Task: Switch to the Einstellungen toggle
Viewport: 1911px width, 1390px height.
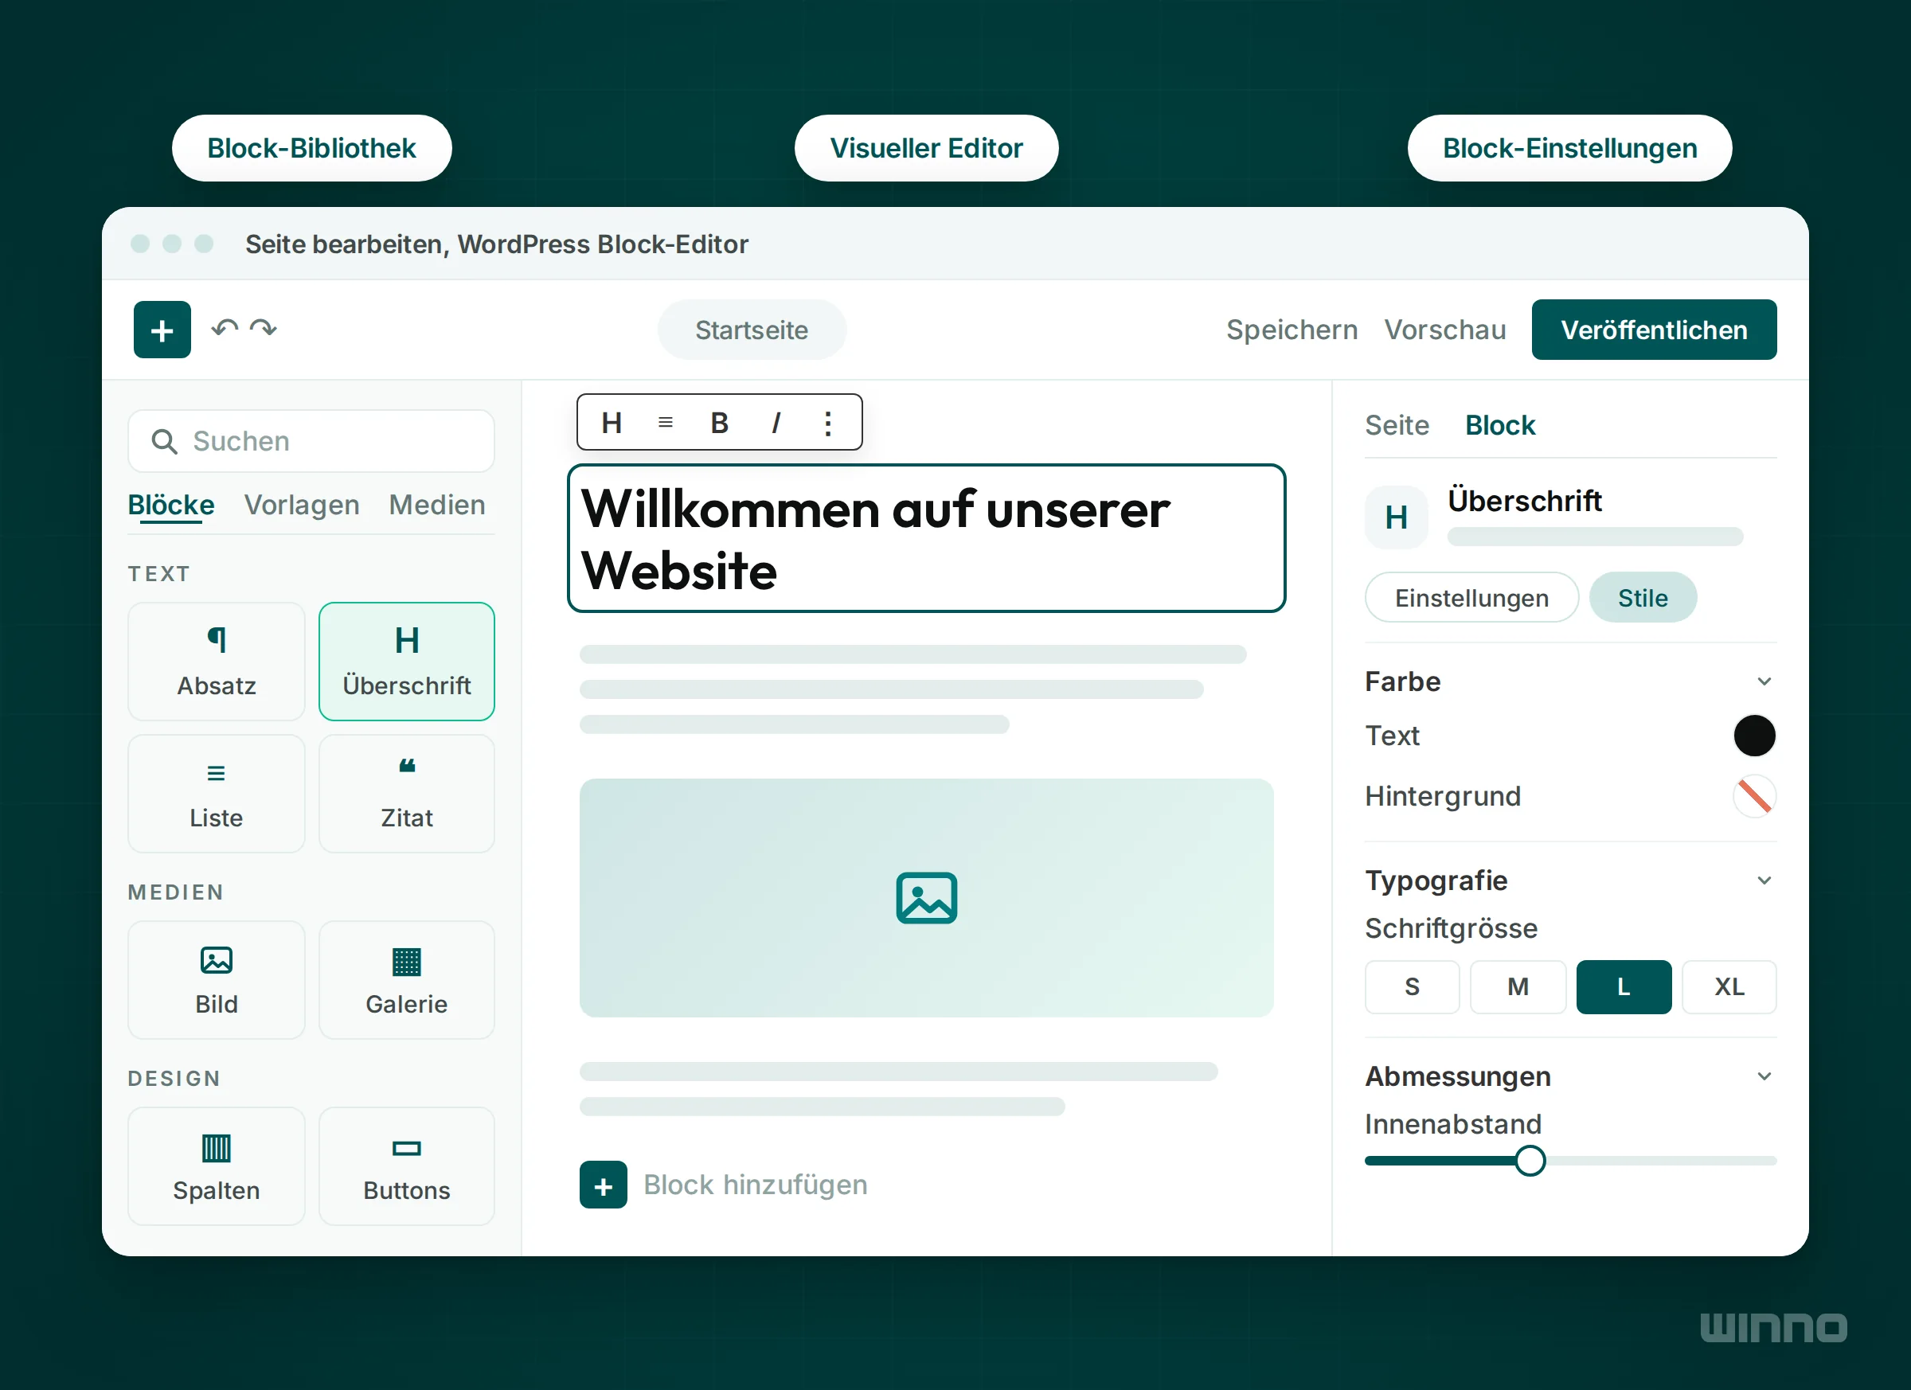Action: (x=1472, y=597)
